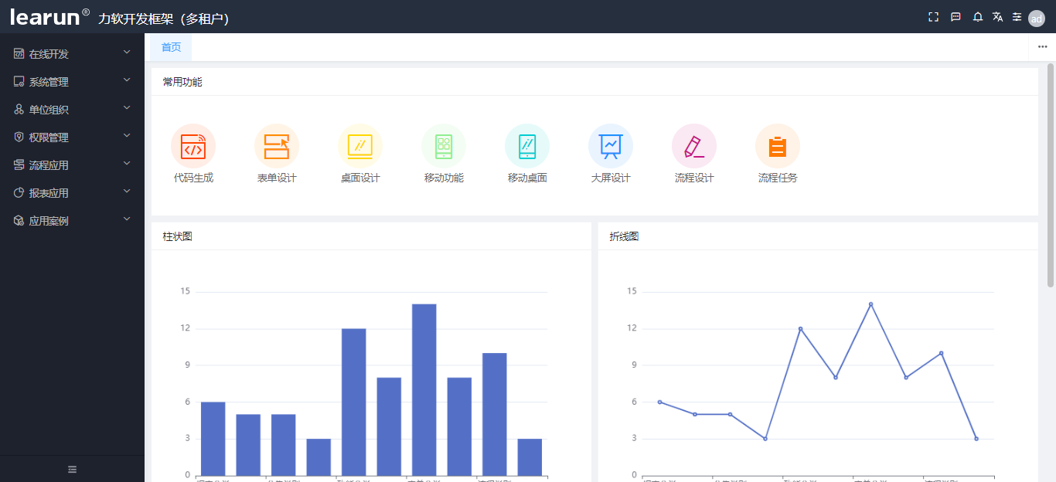Open the tab options ellipsis button
Screen dimensions: 1056x482
1042,47
